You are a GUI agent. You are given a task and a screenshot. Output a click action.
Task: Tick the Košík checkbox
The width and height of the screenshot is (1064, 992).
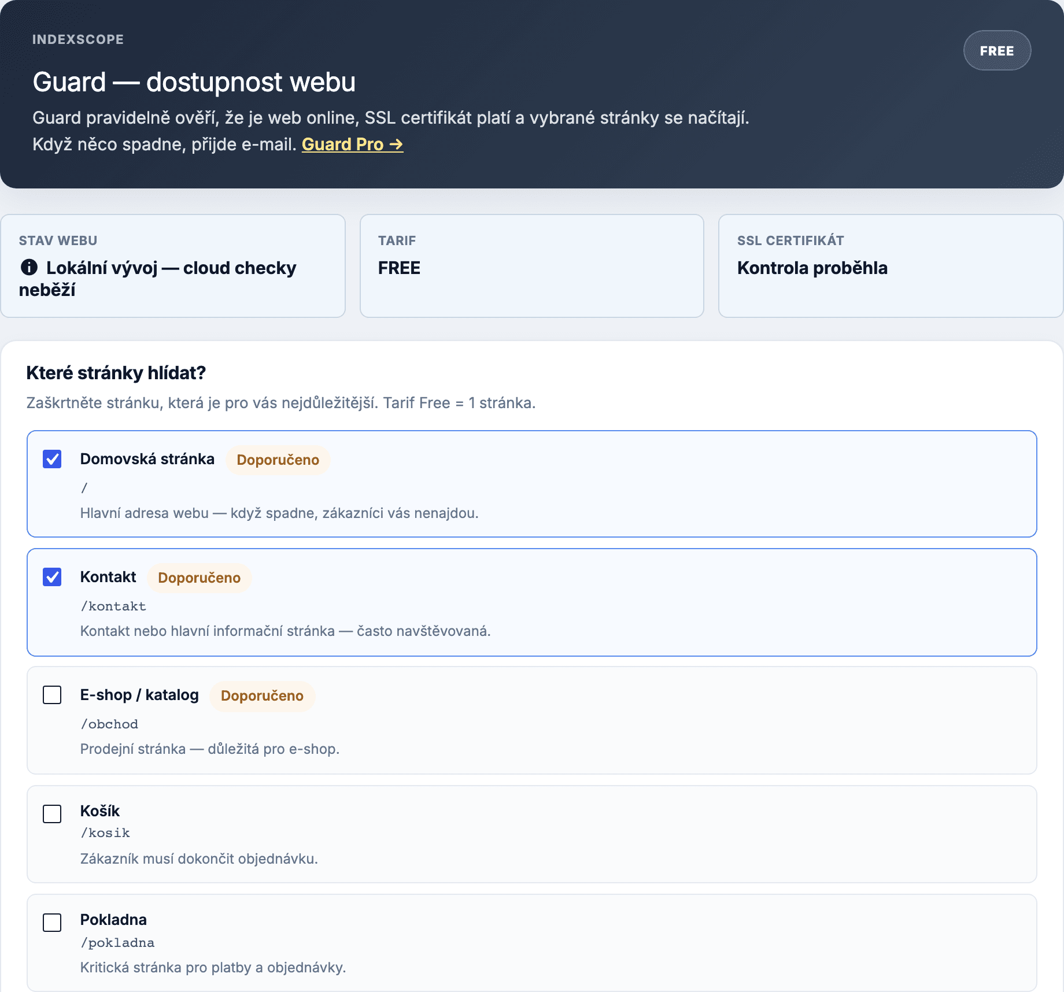(52, 814)
